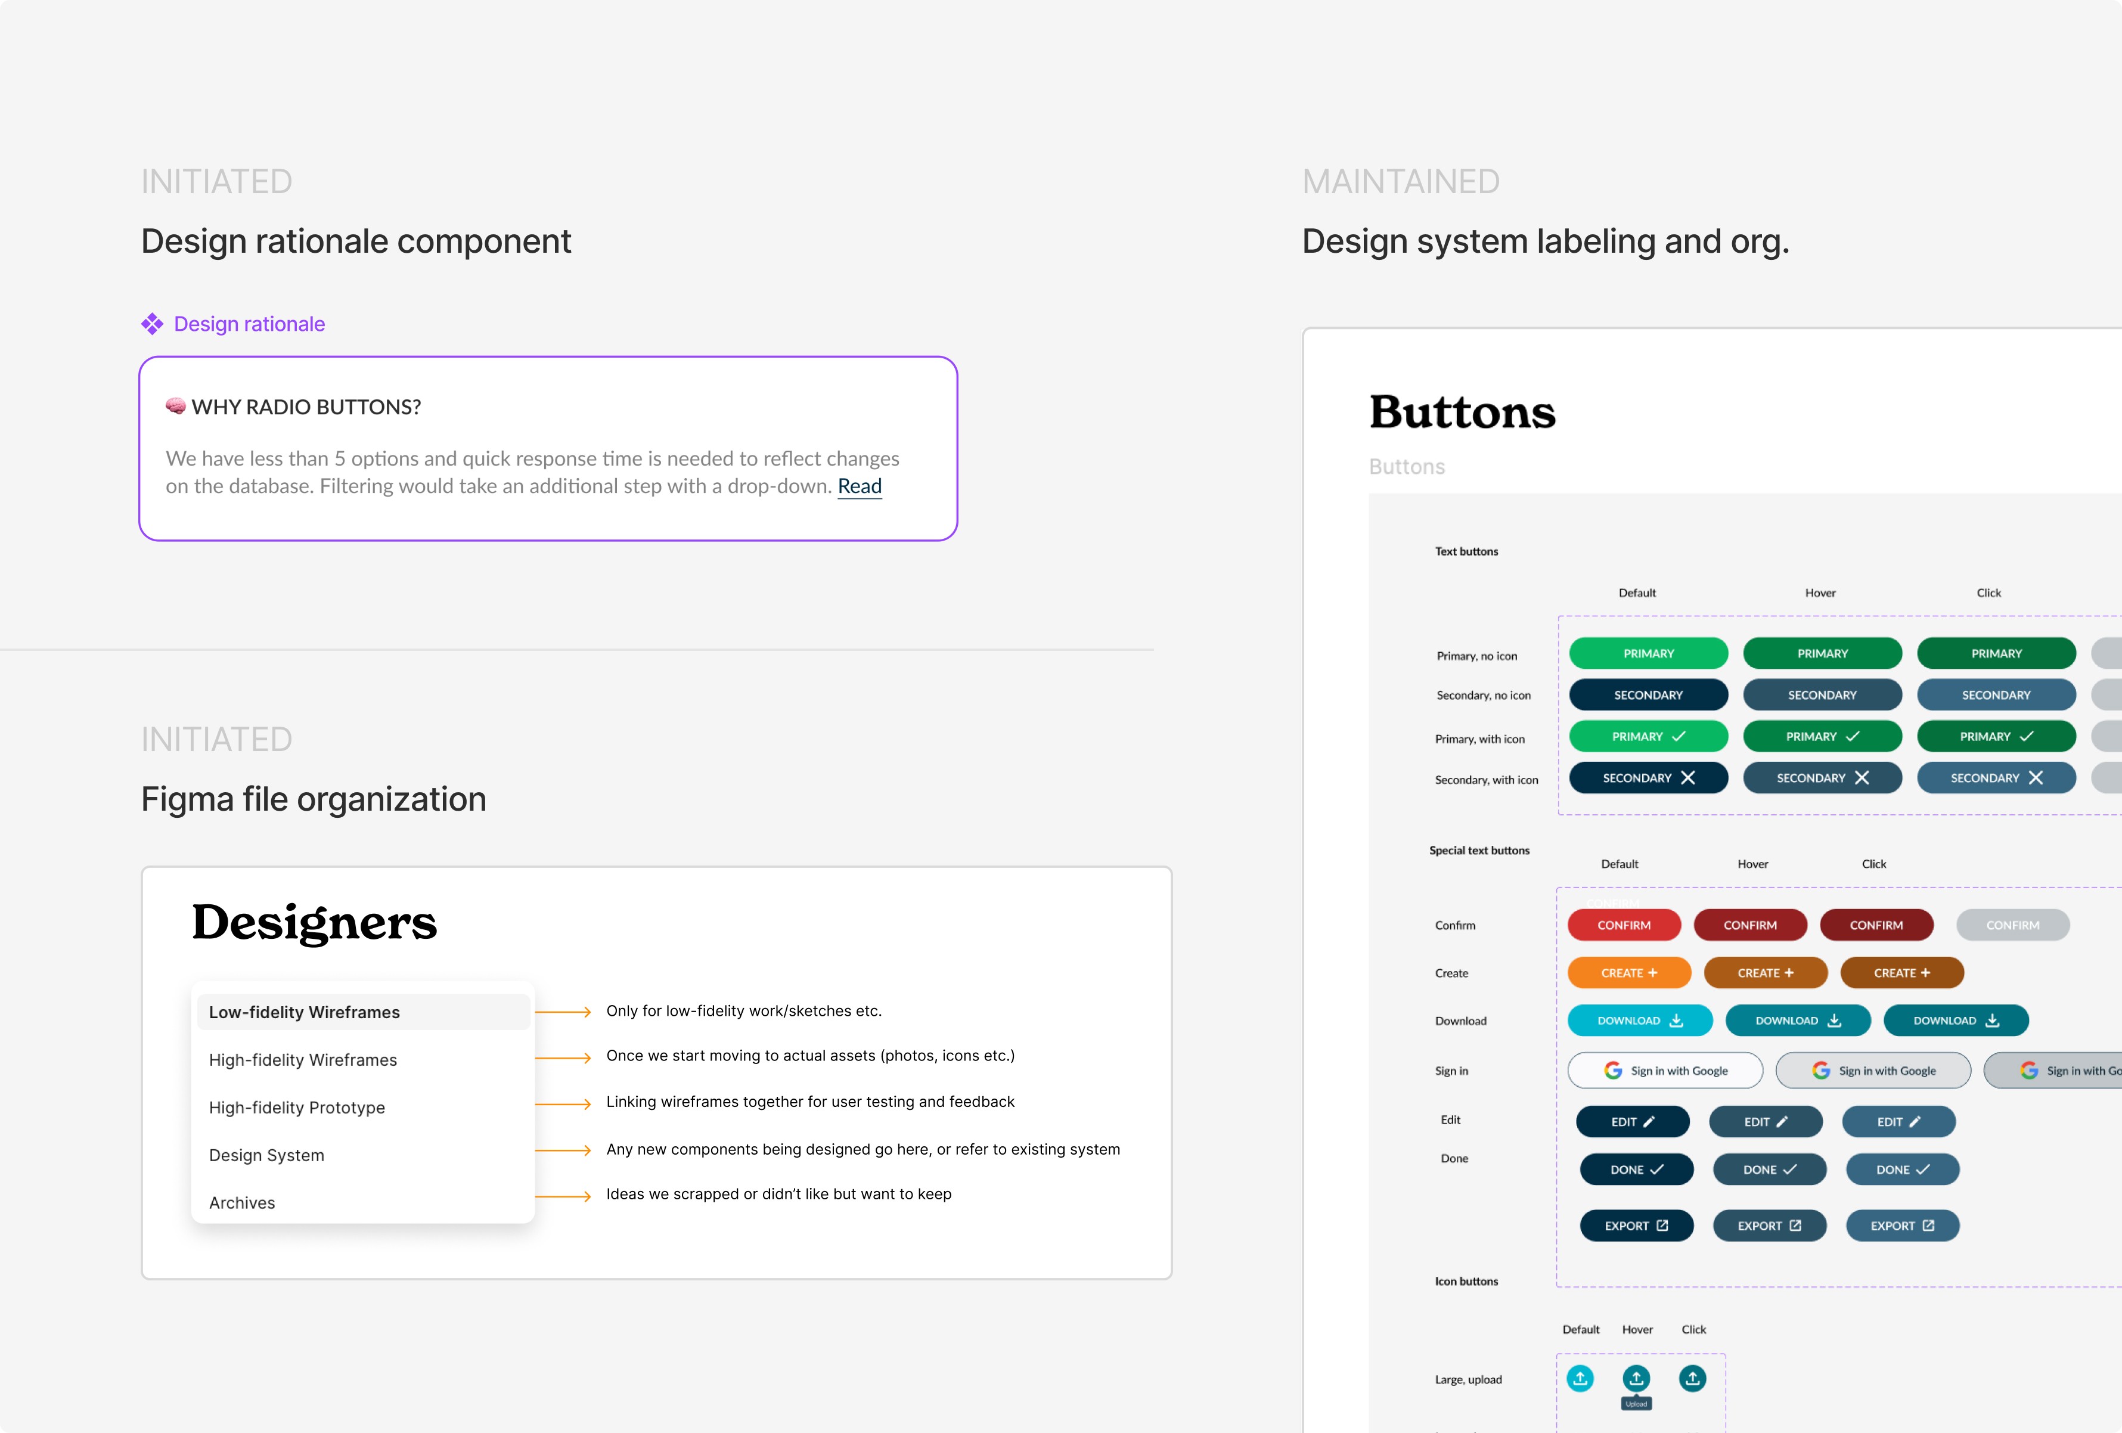The height and width of the screenshot is (1433, 2122).
Task: Click the default DONE button with checkmark
Action: pos(1636,1170)
